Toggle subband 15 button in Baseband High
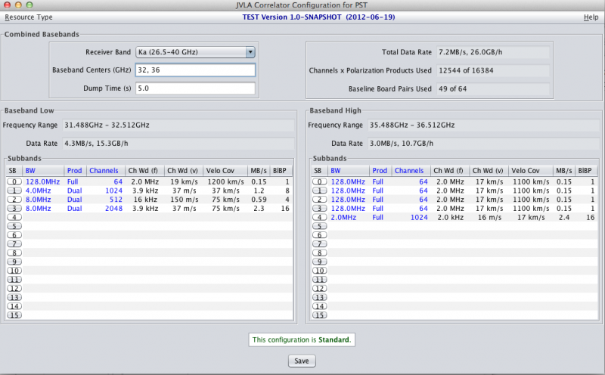The image size is (605, 375). (x=320, y=315)
